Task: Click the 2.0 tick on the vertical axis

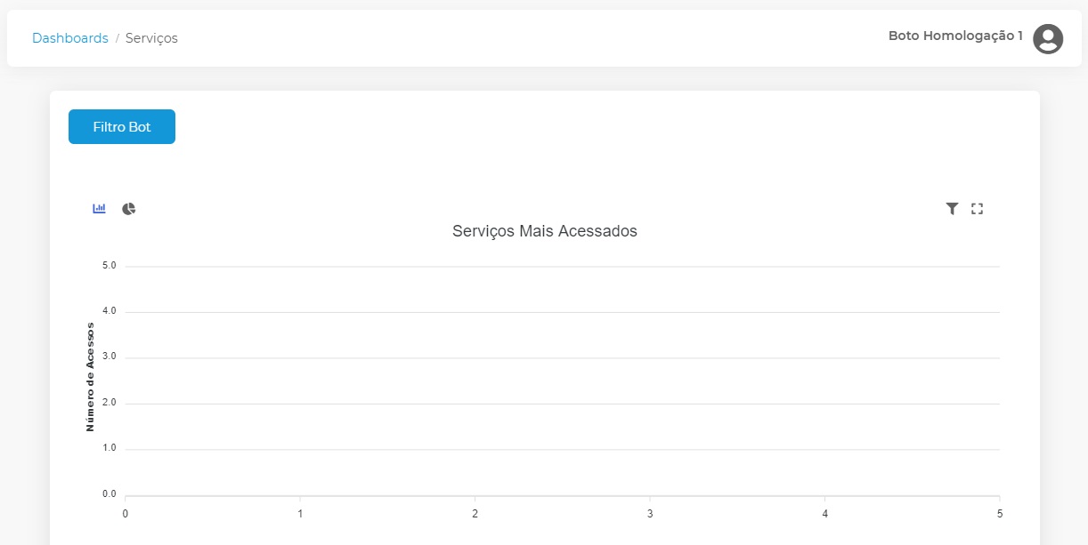Action: (x=110, y=403)
